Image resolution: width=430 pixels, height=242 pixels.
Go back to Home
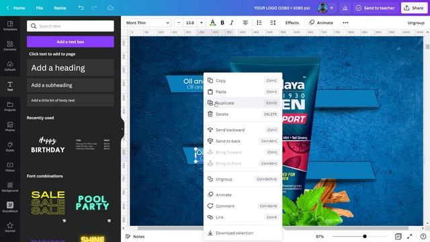click(16, 8)
